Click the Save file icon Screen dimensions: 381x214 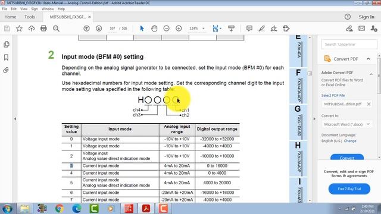pos(7,29)
